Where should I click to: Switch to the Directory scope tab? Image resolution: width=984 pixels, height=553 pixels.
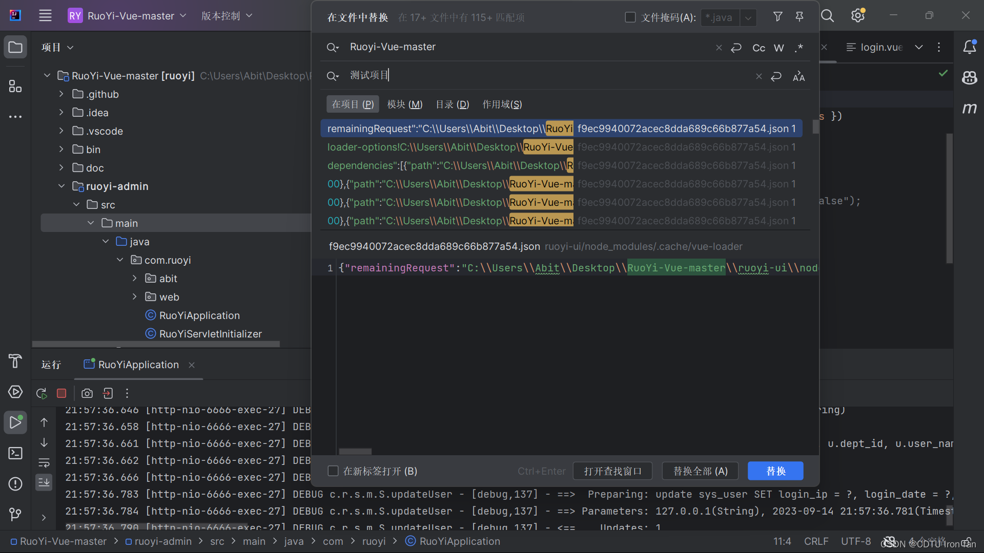tap(452, 104)
